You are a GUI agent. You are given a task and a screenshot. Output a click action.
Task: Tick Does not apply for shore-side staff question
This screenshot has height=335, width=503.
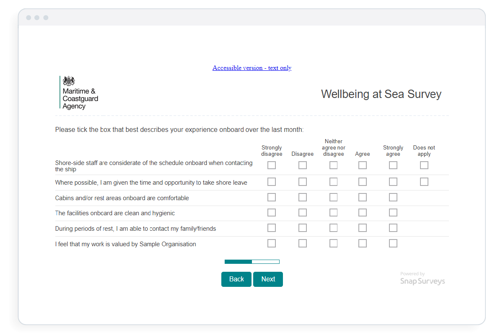pyautogui.click(x=424, y=165)
